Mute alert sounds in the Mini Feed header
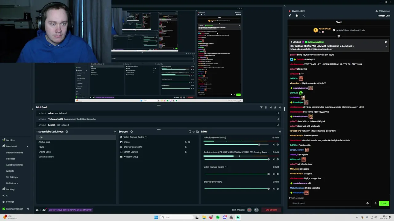This screenshot has width=394, height=221. point(280,107)
